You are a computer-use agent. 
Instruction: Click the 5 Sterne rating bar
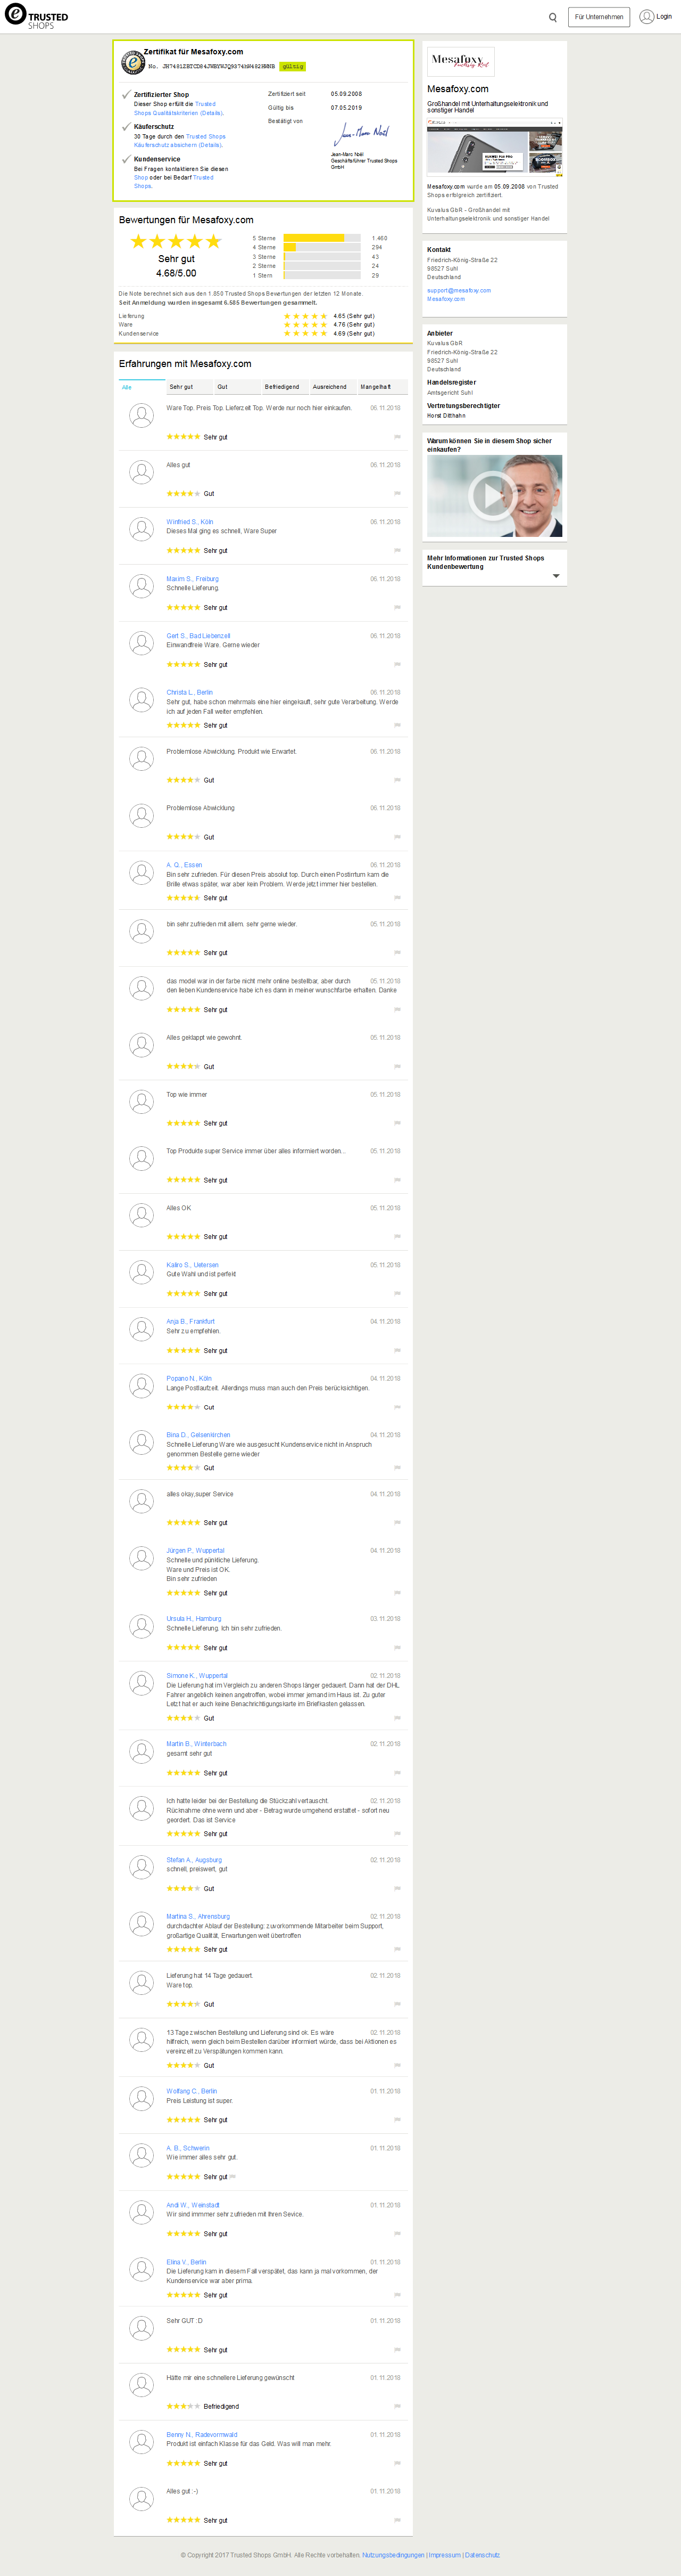(x=321, y=238)
